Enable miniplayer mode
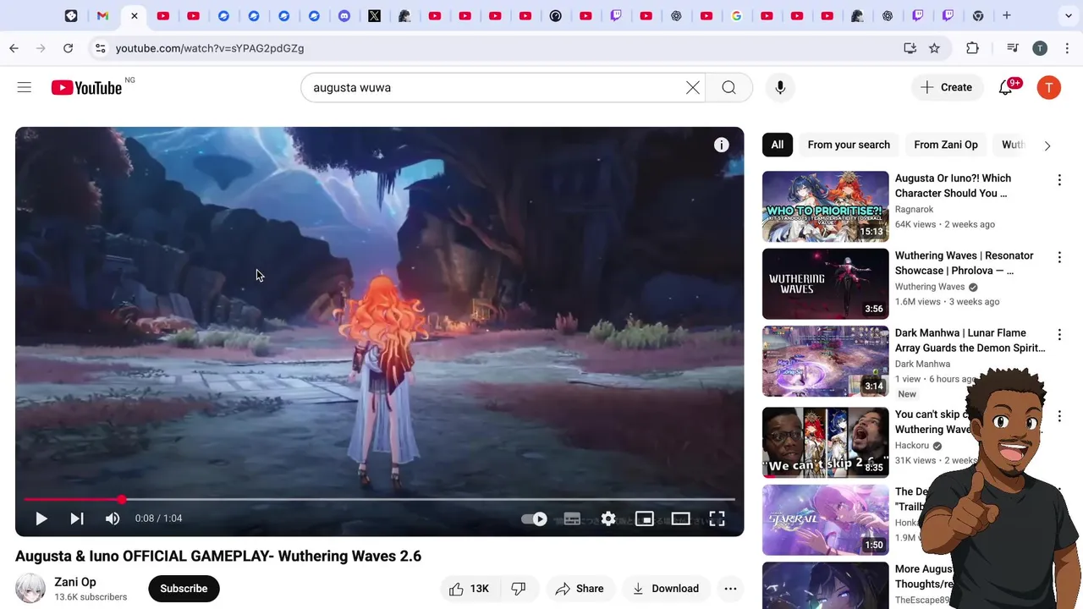 [645, 519]
